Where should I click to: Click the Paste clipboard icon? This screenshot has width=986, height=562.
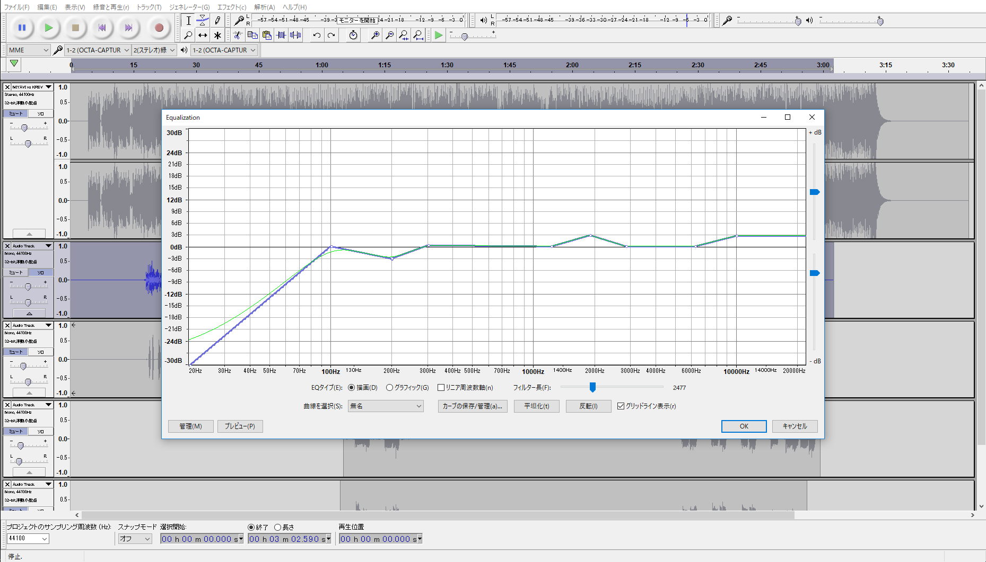click(267, 35)
